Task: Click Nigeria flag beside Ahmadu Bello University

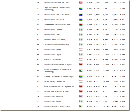Action: click(x=81, y=39)
